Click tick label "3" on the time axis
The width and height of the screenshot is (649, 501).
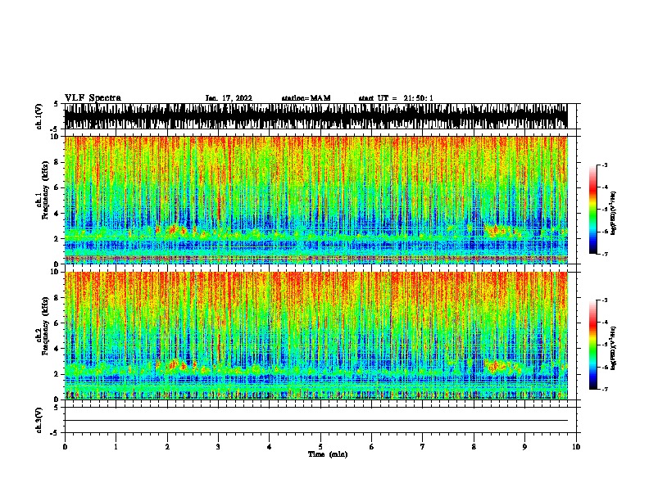click(x=218, y=447)
